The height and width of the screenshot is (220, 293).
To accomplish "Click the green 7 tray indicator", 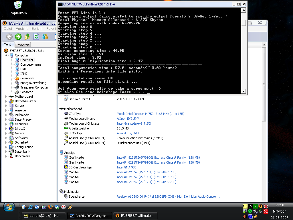I will tap(255, 206).
